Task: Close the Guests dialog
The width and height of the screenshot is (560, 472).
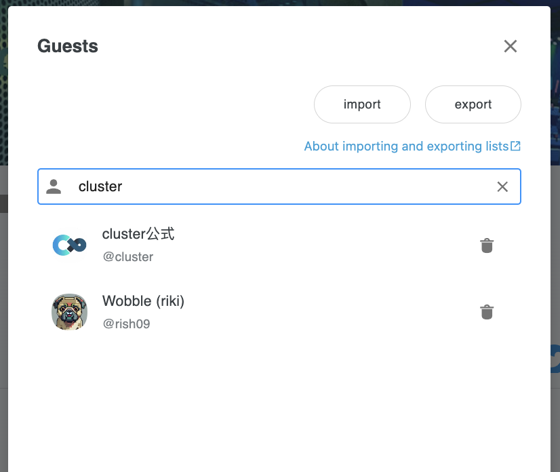Action: click(511, 46)
